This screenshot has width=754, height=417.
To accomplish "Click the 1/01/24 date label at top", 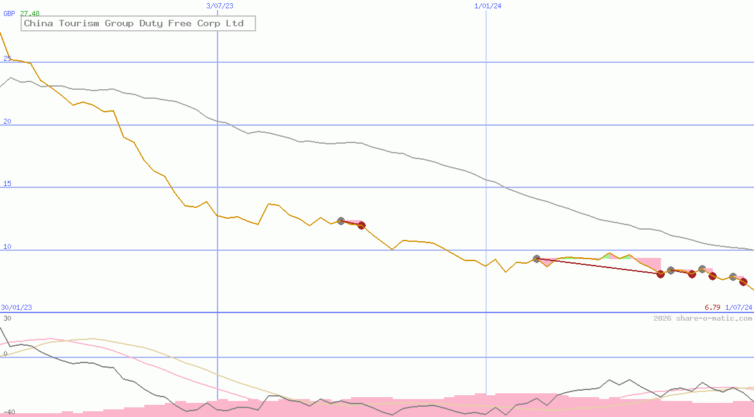I will pyautogui.click(x=488, y=6).
